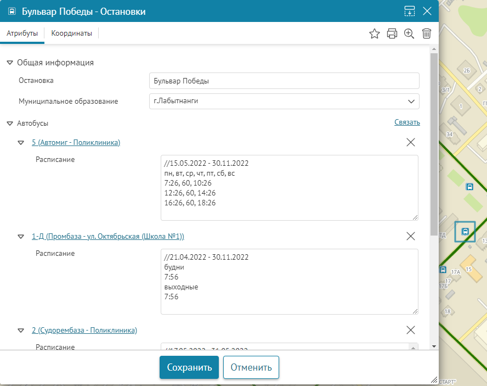
Task: Select the Атрибуты tab
Action: pos(22,33)
